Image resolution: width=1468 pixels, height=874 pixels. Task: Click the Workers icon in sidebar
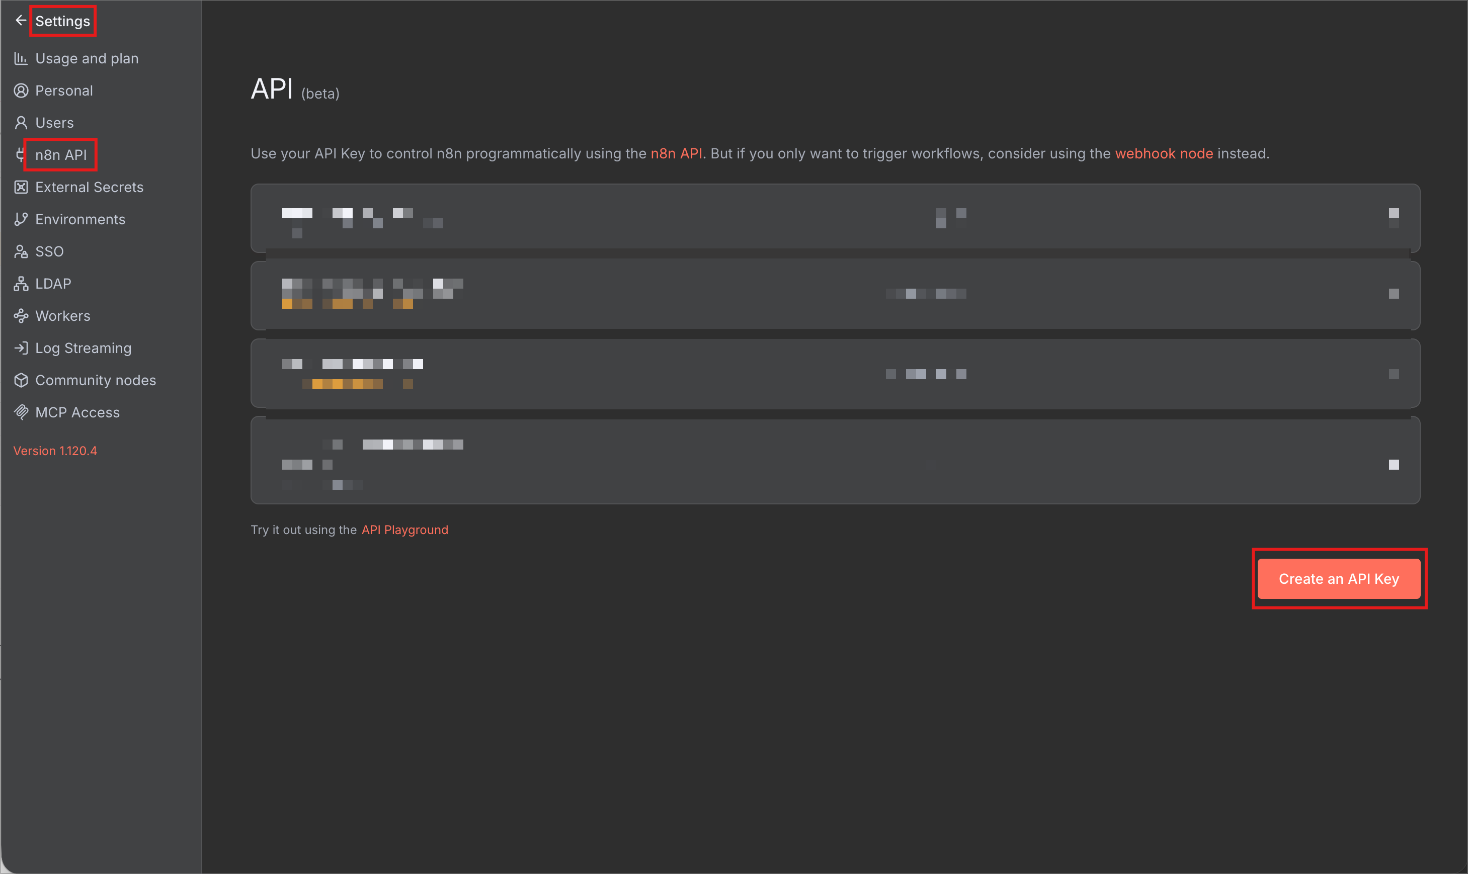tap(21, 316)
